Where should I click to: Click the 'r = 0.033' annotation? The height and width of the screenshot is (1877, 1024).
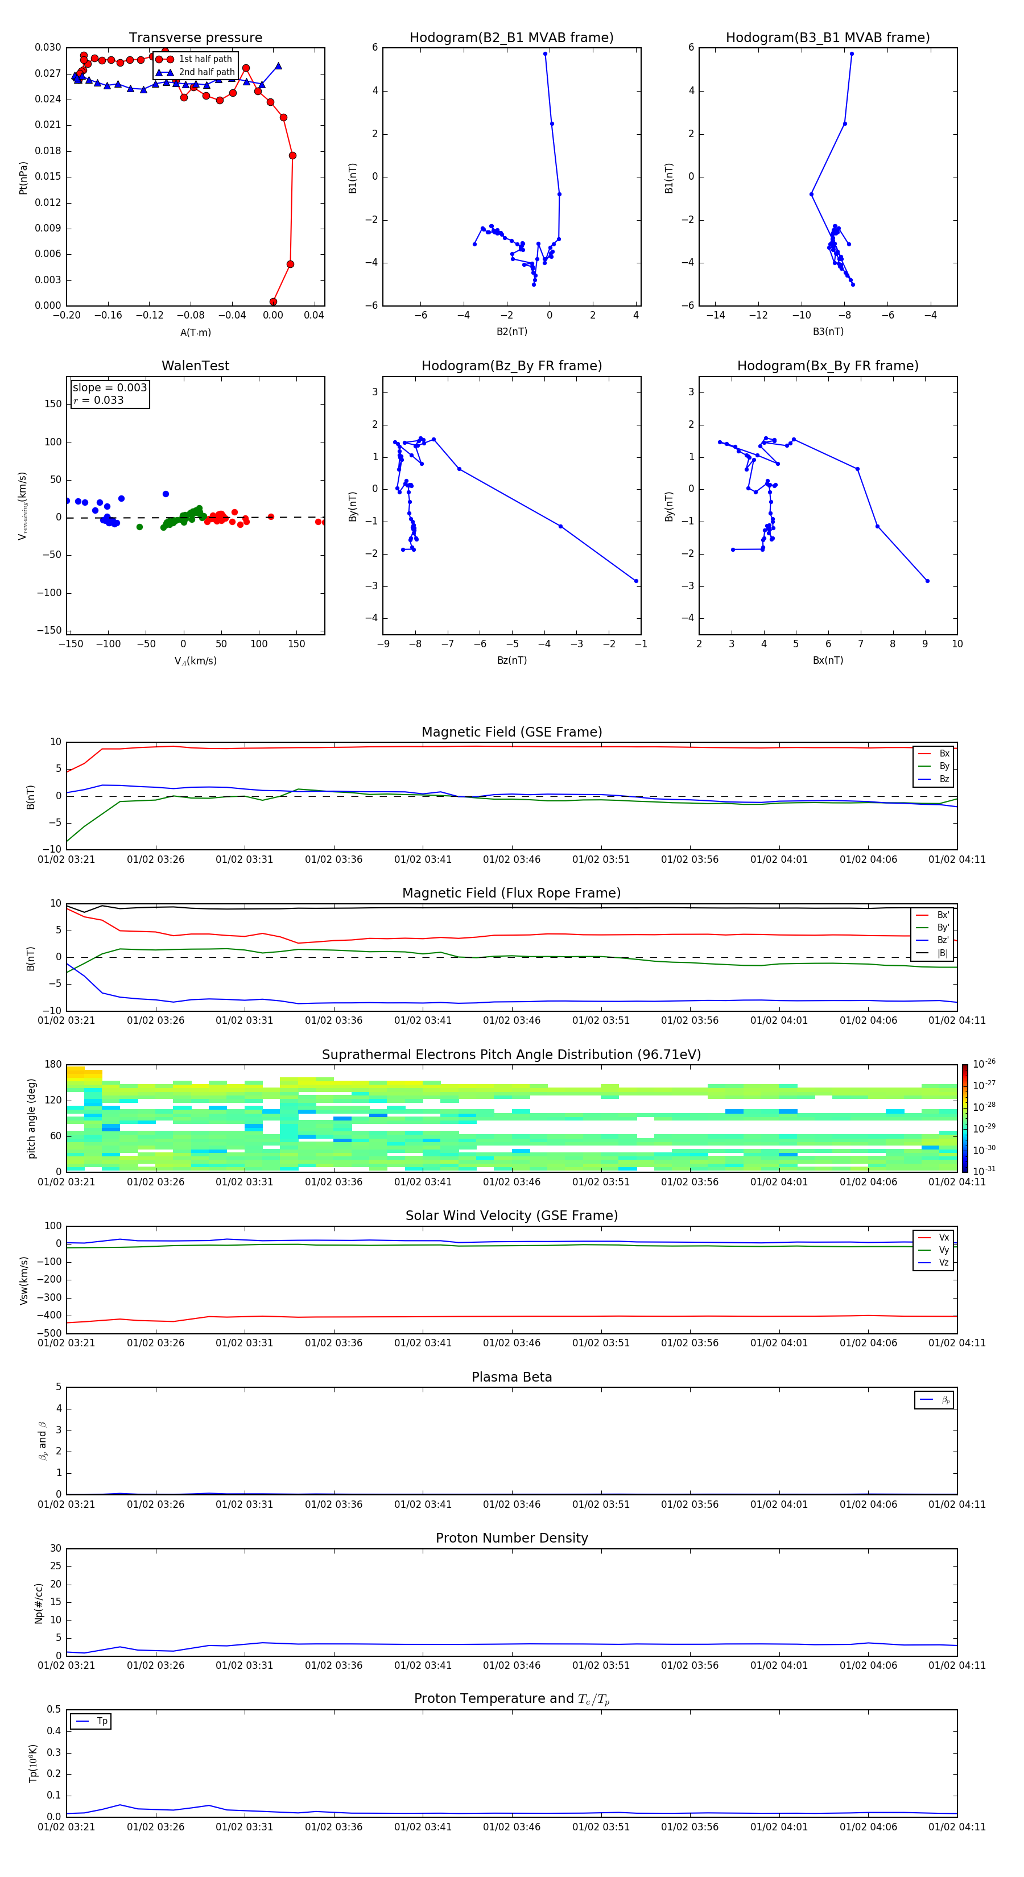[x=98, y=401]
